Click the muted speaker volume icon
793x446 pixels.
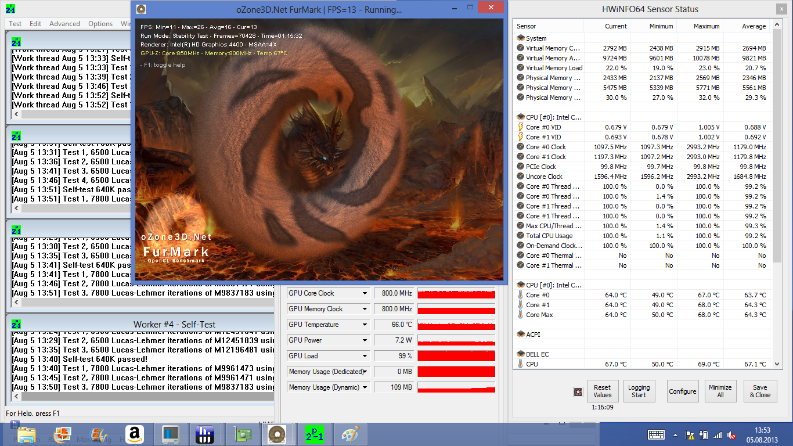coord(733,434)
